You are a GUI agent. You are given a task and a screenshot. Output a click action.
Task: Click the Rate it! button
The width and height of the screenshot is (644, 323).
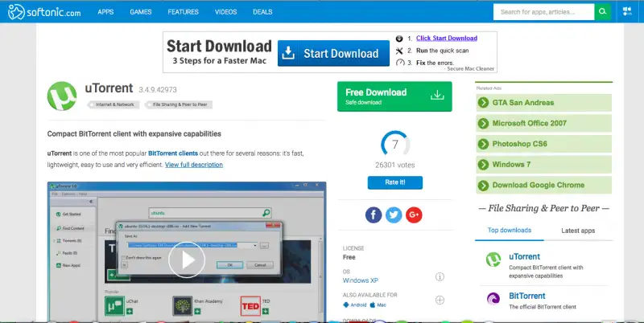click(395, 182)
